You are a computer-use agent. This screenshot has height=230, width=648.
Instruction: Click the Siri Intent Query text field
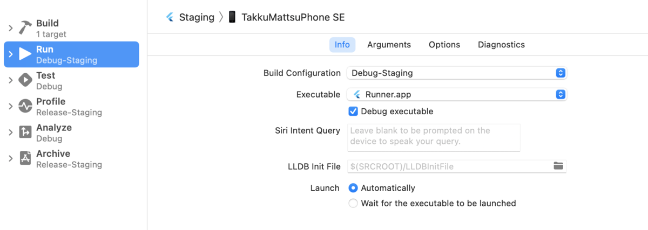(x=433, y=137)
